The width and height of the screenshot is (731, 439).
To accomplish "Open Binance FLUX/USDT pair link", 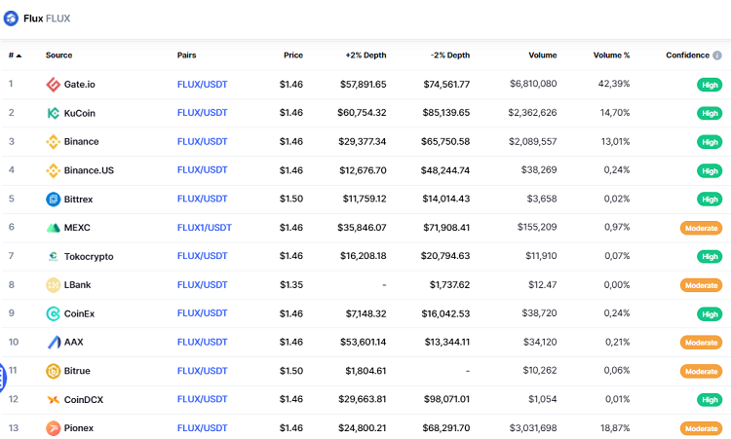I will (x=202, y=142).
